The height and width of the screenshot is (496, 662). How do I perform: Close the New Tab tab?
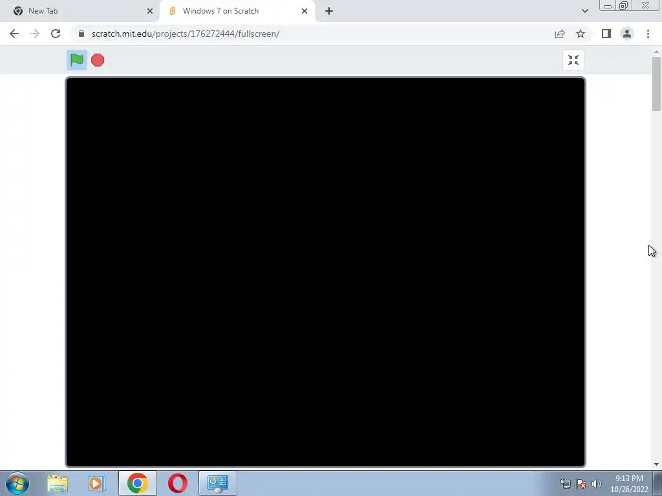(x=150, y=11)
